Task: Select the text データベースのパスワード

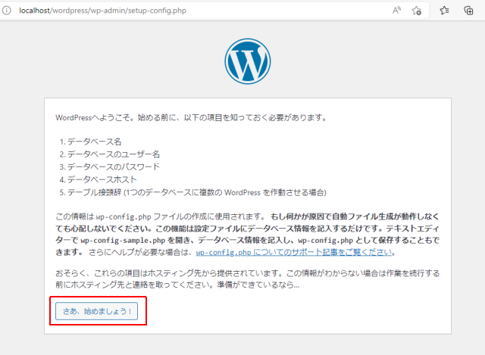Action: click(x=114, y=167)
